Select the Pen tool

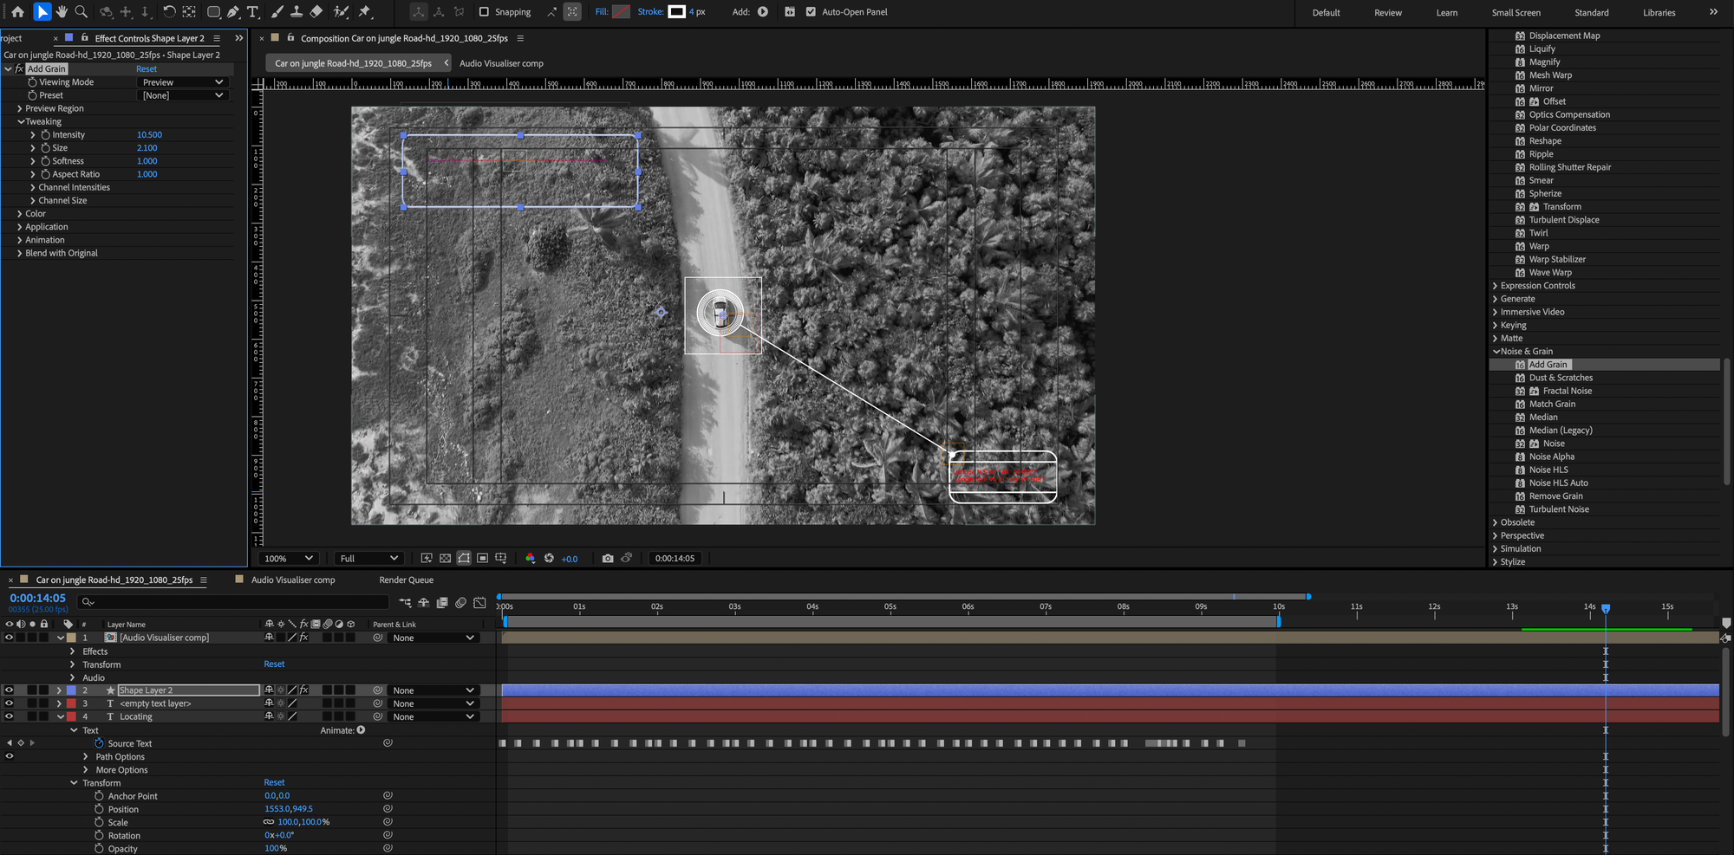233,12
